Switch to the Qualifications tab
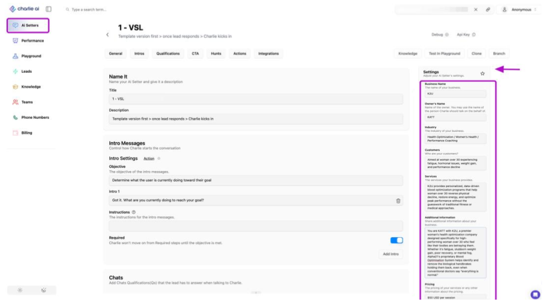Screen dimensions: 546x307 [168, 53]
